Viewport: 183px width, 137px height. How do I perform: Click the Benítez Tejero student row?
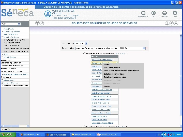[x=100, y=103]
